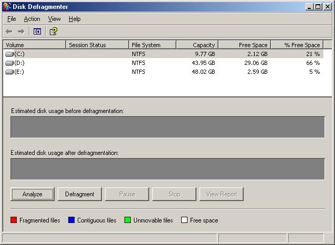Image resolution: width=335 pixels, height=245 pixels.
Task: Open the View menu
Action: click(x=54, y=19)
